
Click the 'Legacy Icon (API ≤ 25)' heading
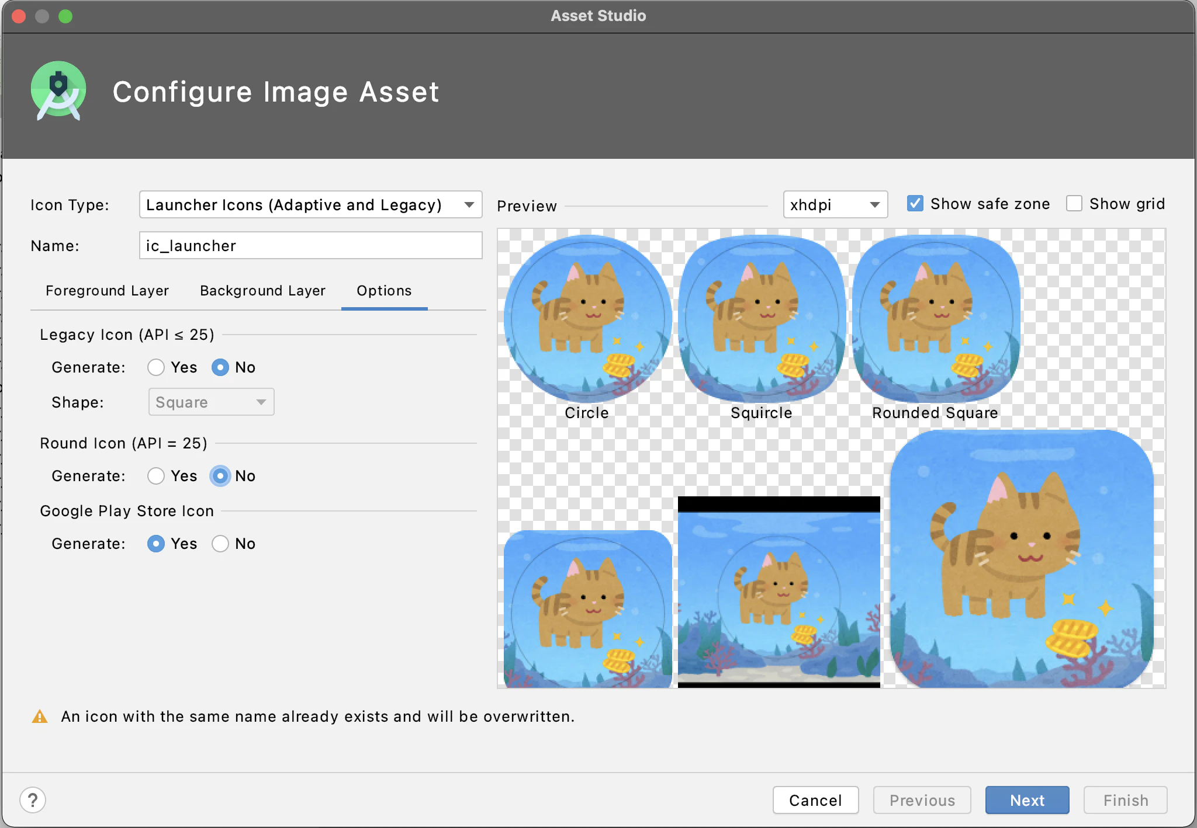(127, 335)
